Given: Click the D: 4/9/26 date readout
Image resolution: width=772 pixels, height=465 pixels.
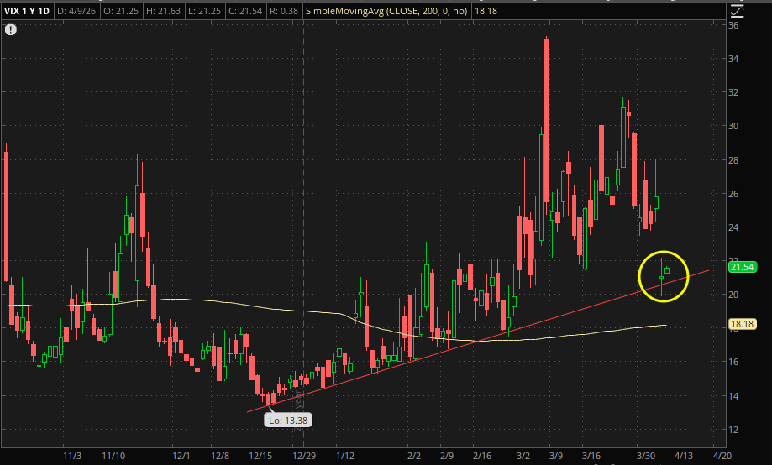Looking at the screenshot, I should (x=76, y=11).
